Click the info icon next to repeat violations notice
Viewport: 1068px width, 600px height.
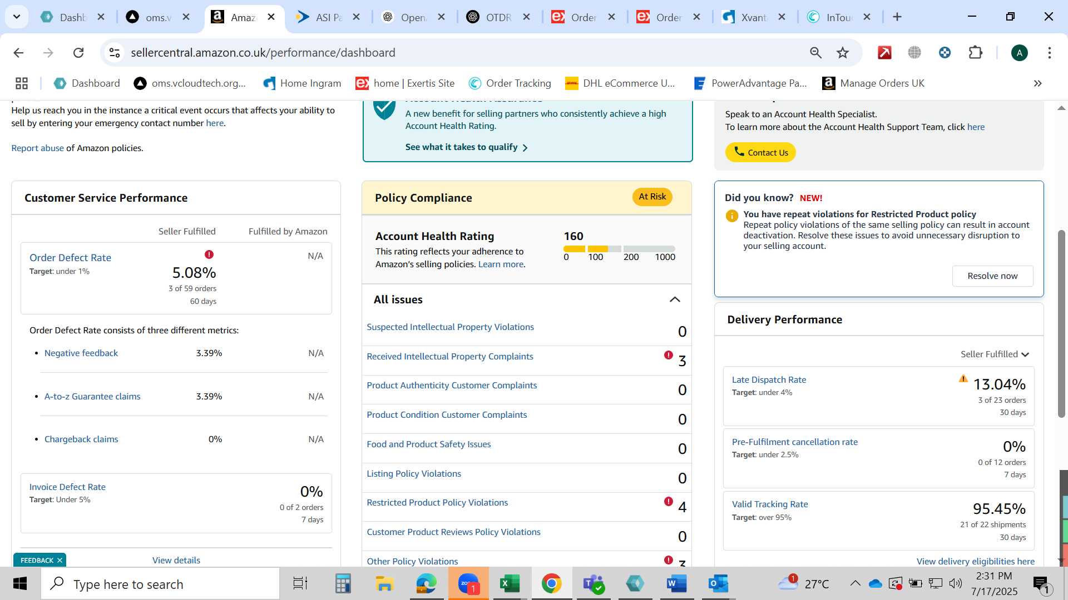coord(732,216)
